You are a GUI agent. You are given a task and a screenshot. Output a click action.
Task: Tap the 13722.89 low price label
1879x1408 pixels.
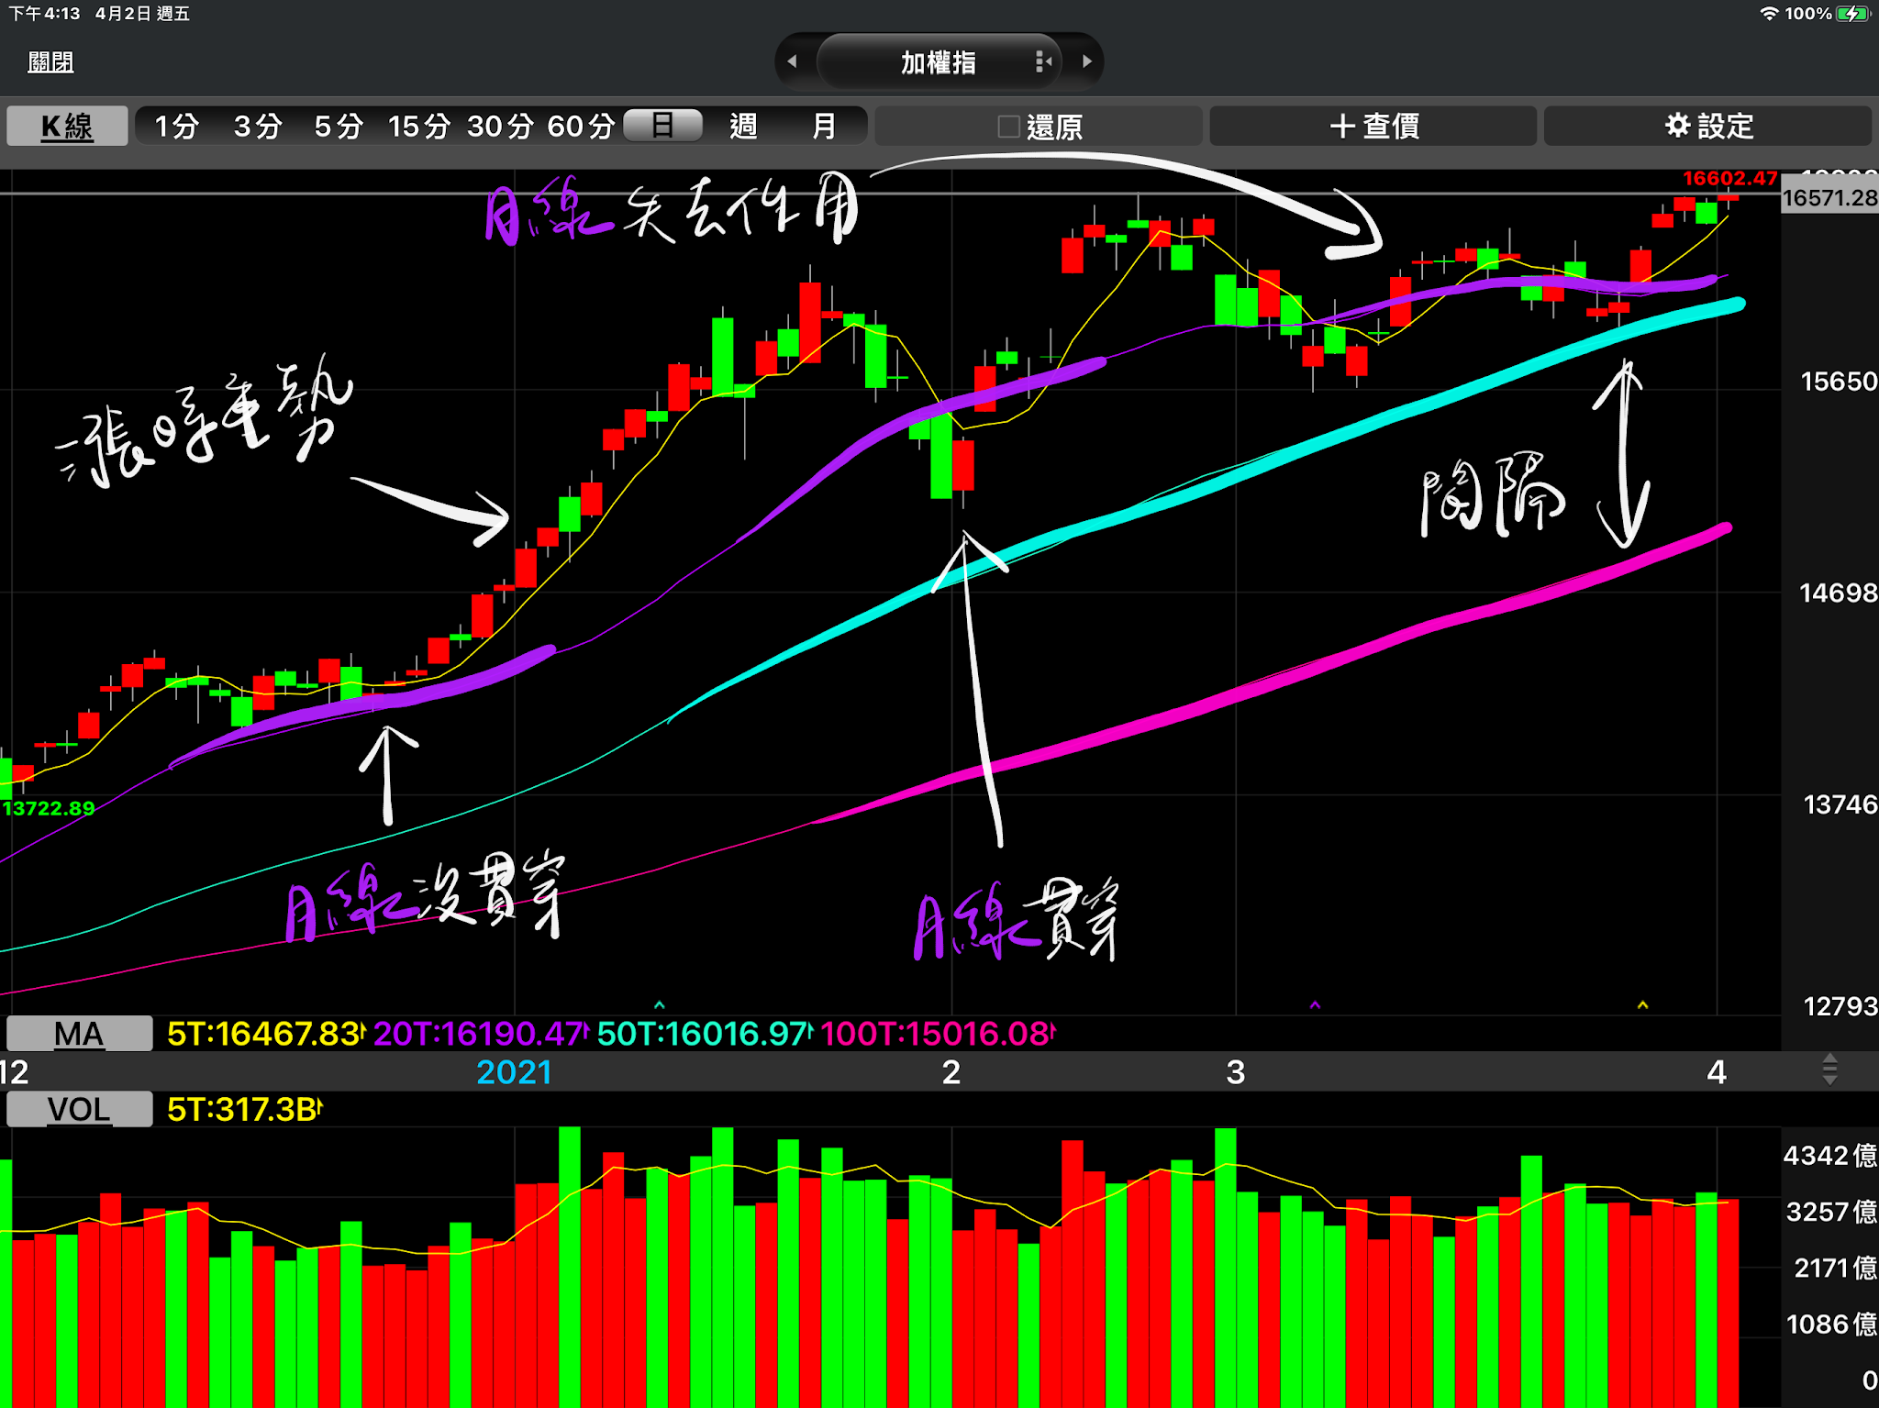(x=49, y=808)
